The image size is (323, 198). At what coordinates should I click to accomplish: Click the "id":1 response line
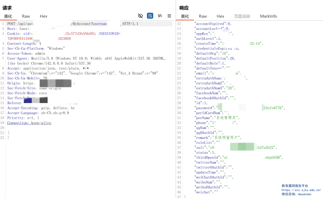pyautogui.click(x=201, y=103)
